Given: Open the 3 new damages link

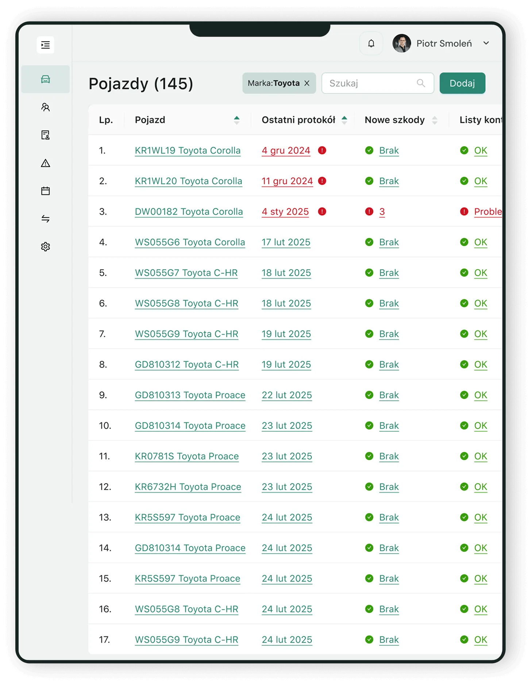Looking at the screenshot, I should click(382, 211).
